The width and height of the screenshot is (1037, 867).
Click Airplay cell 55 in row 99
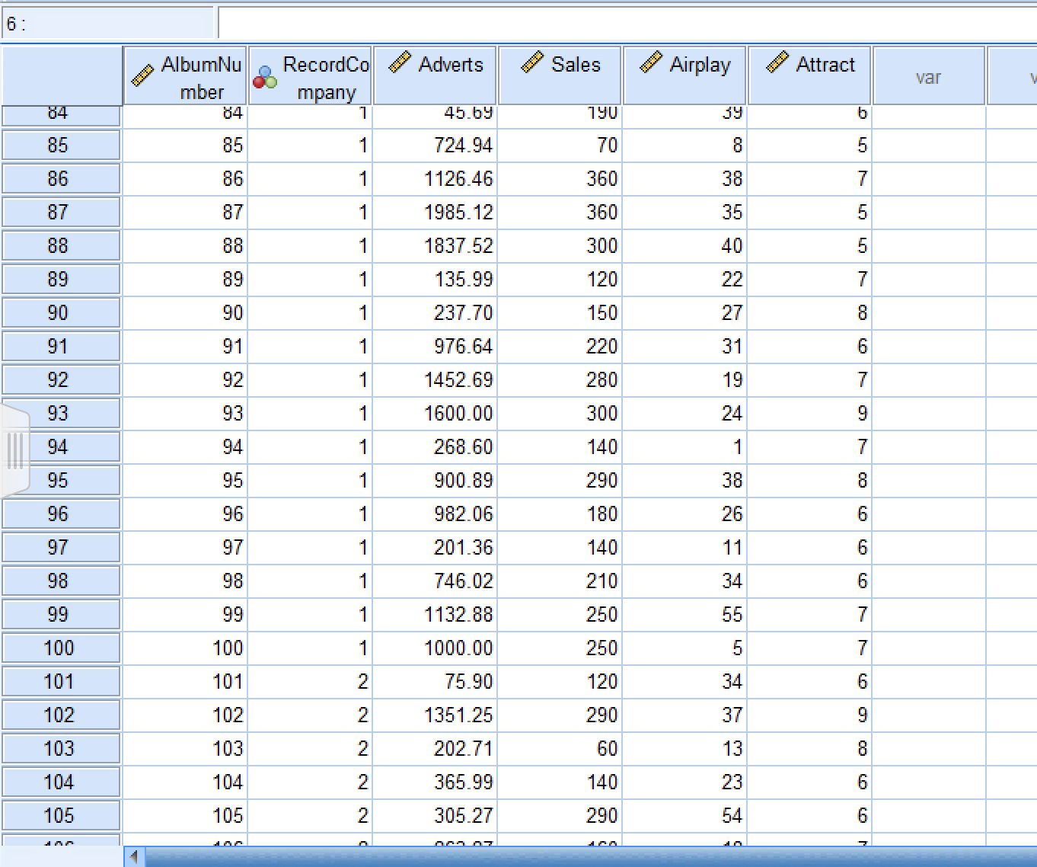click(684, 614)
